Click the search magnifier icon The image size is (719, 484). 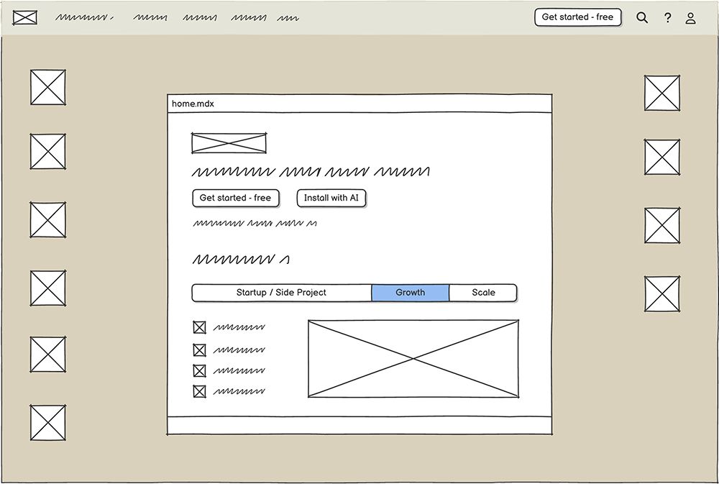[x=642, y=18]
